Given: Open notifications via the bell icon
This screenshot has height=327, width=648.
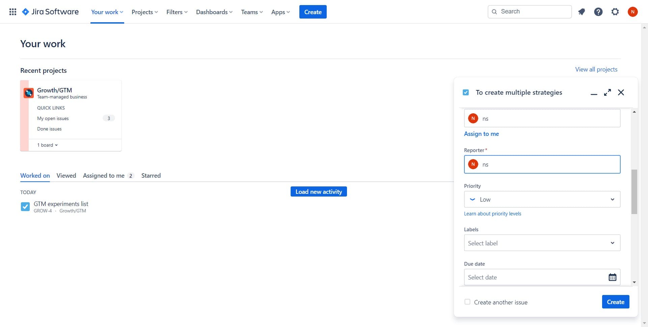Looking at the screenshot, I should [x=582, y=11].
